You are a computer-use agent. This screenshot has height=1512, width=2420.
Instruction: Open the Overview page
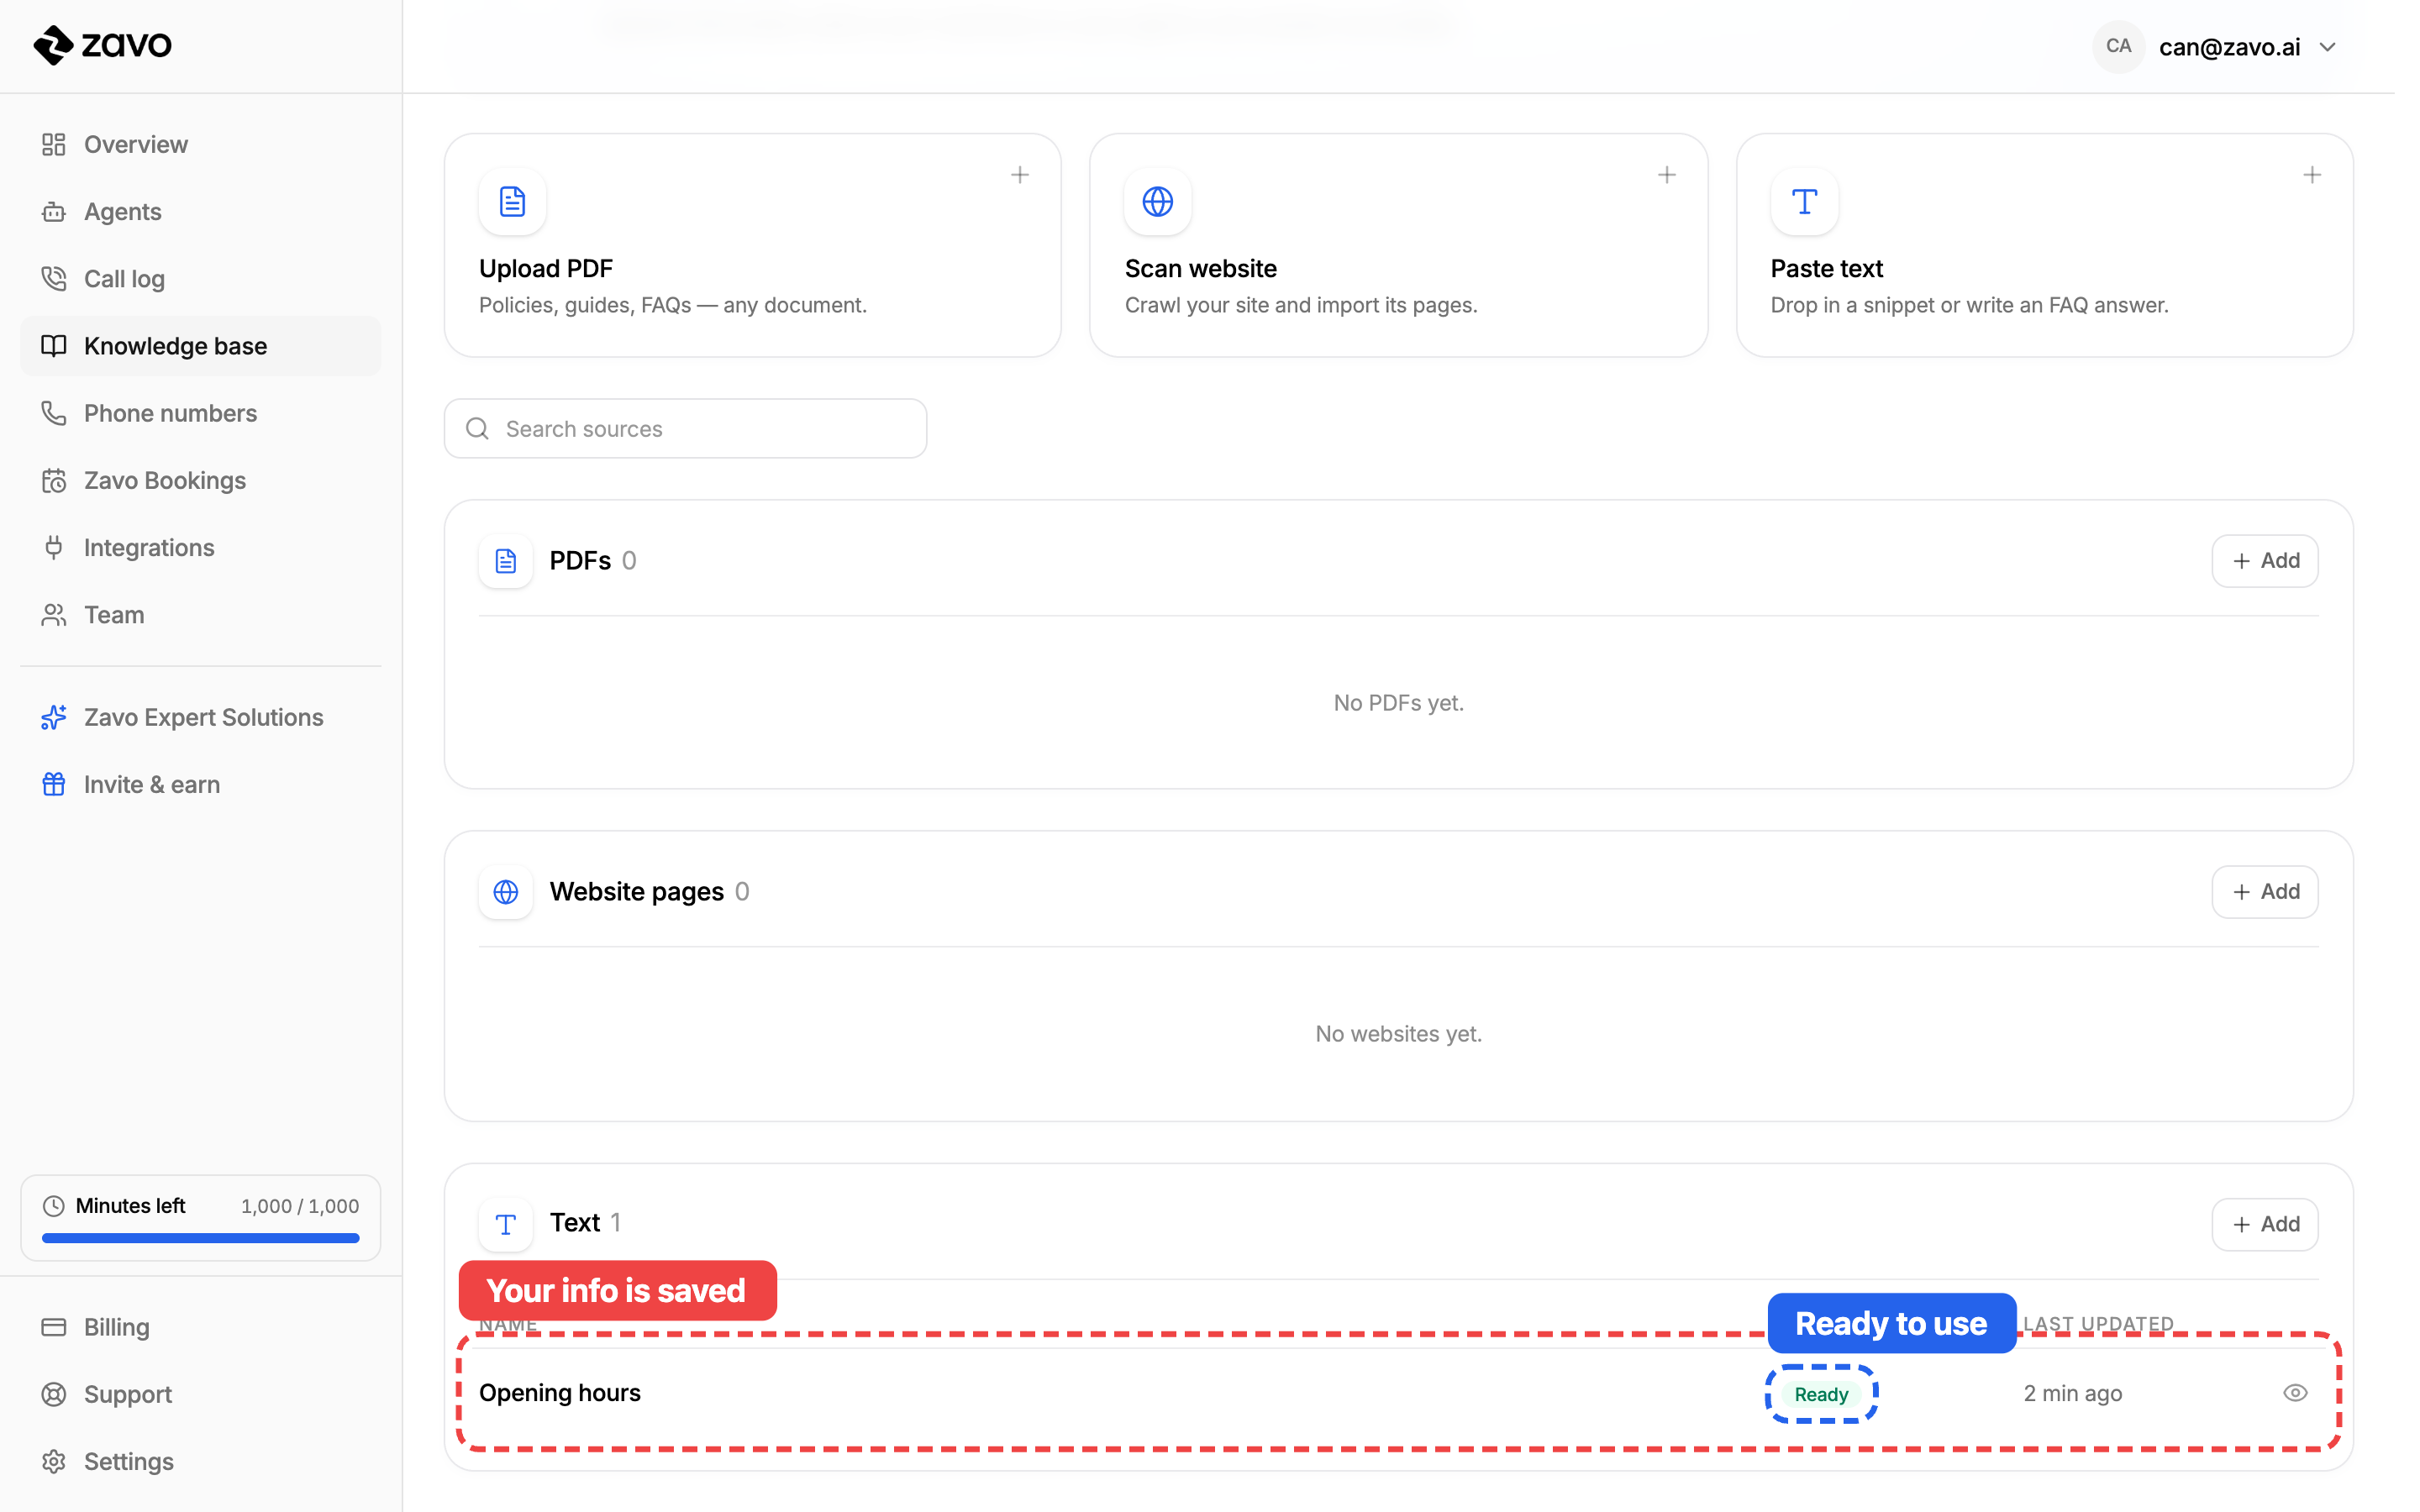(200, 144)
